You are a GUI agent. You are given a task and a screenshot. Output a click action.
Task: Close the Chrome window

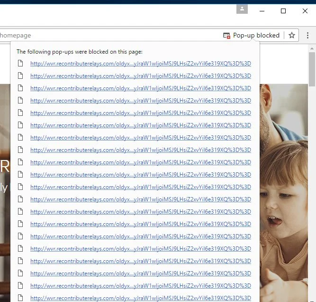305,11
